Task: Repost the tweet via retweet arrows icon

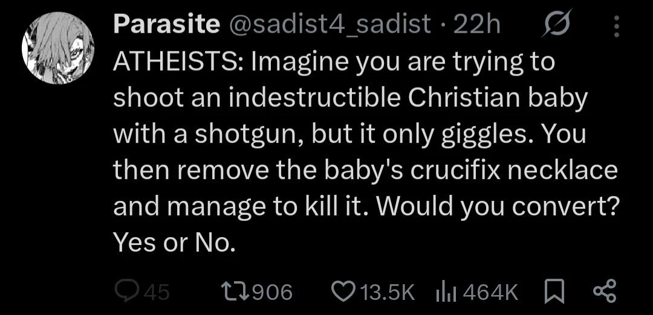Action: click(x=233, y=292)
